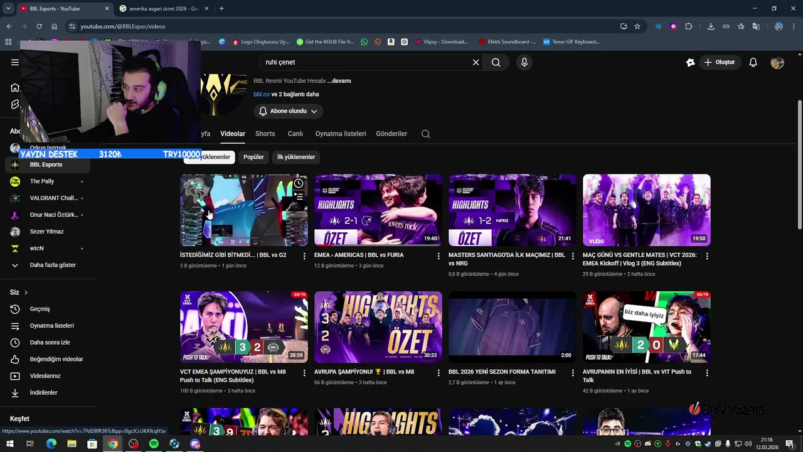
Task: Open İndirilenler in the sidebar
Action: [x=48, y=392]
